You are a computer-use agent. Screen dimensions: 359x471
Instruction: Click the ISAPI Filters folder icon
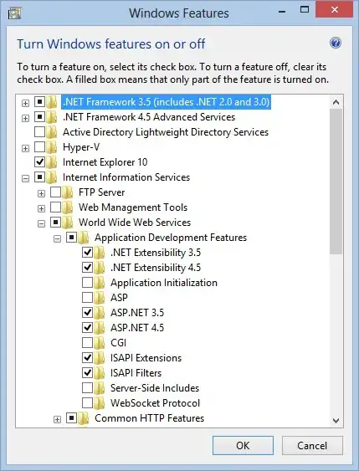pyautogui.click(x=99, y=373)
